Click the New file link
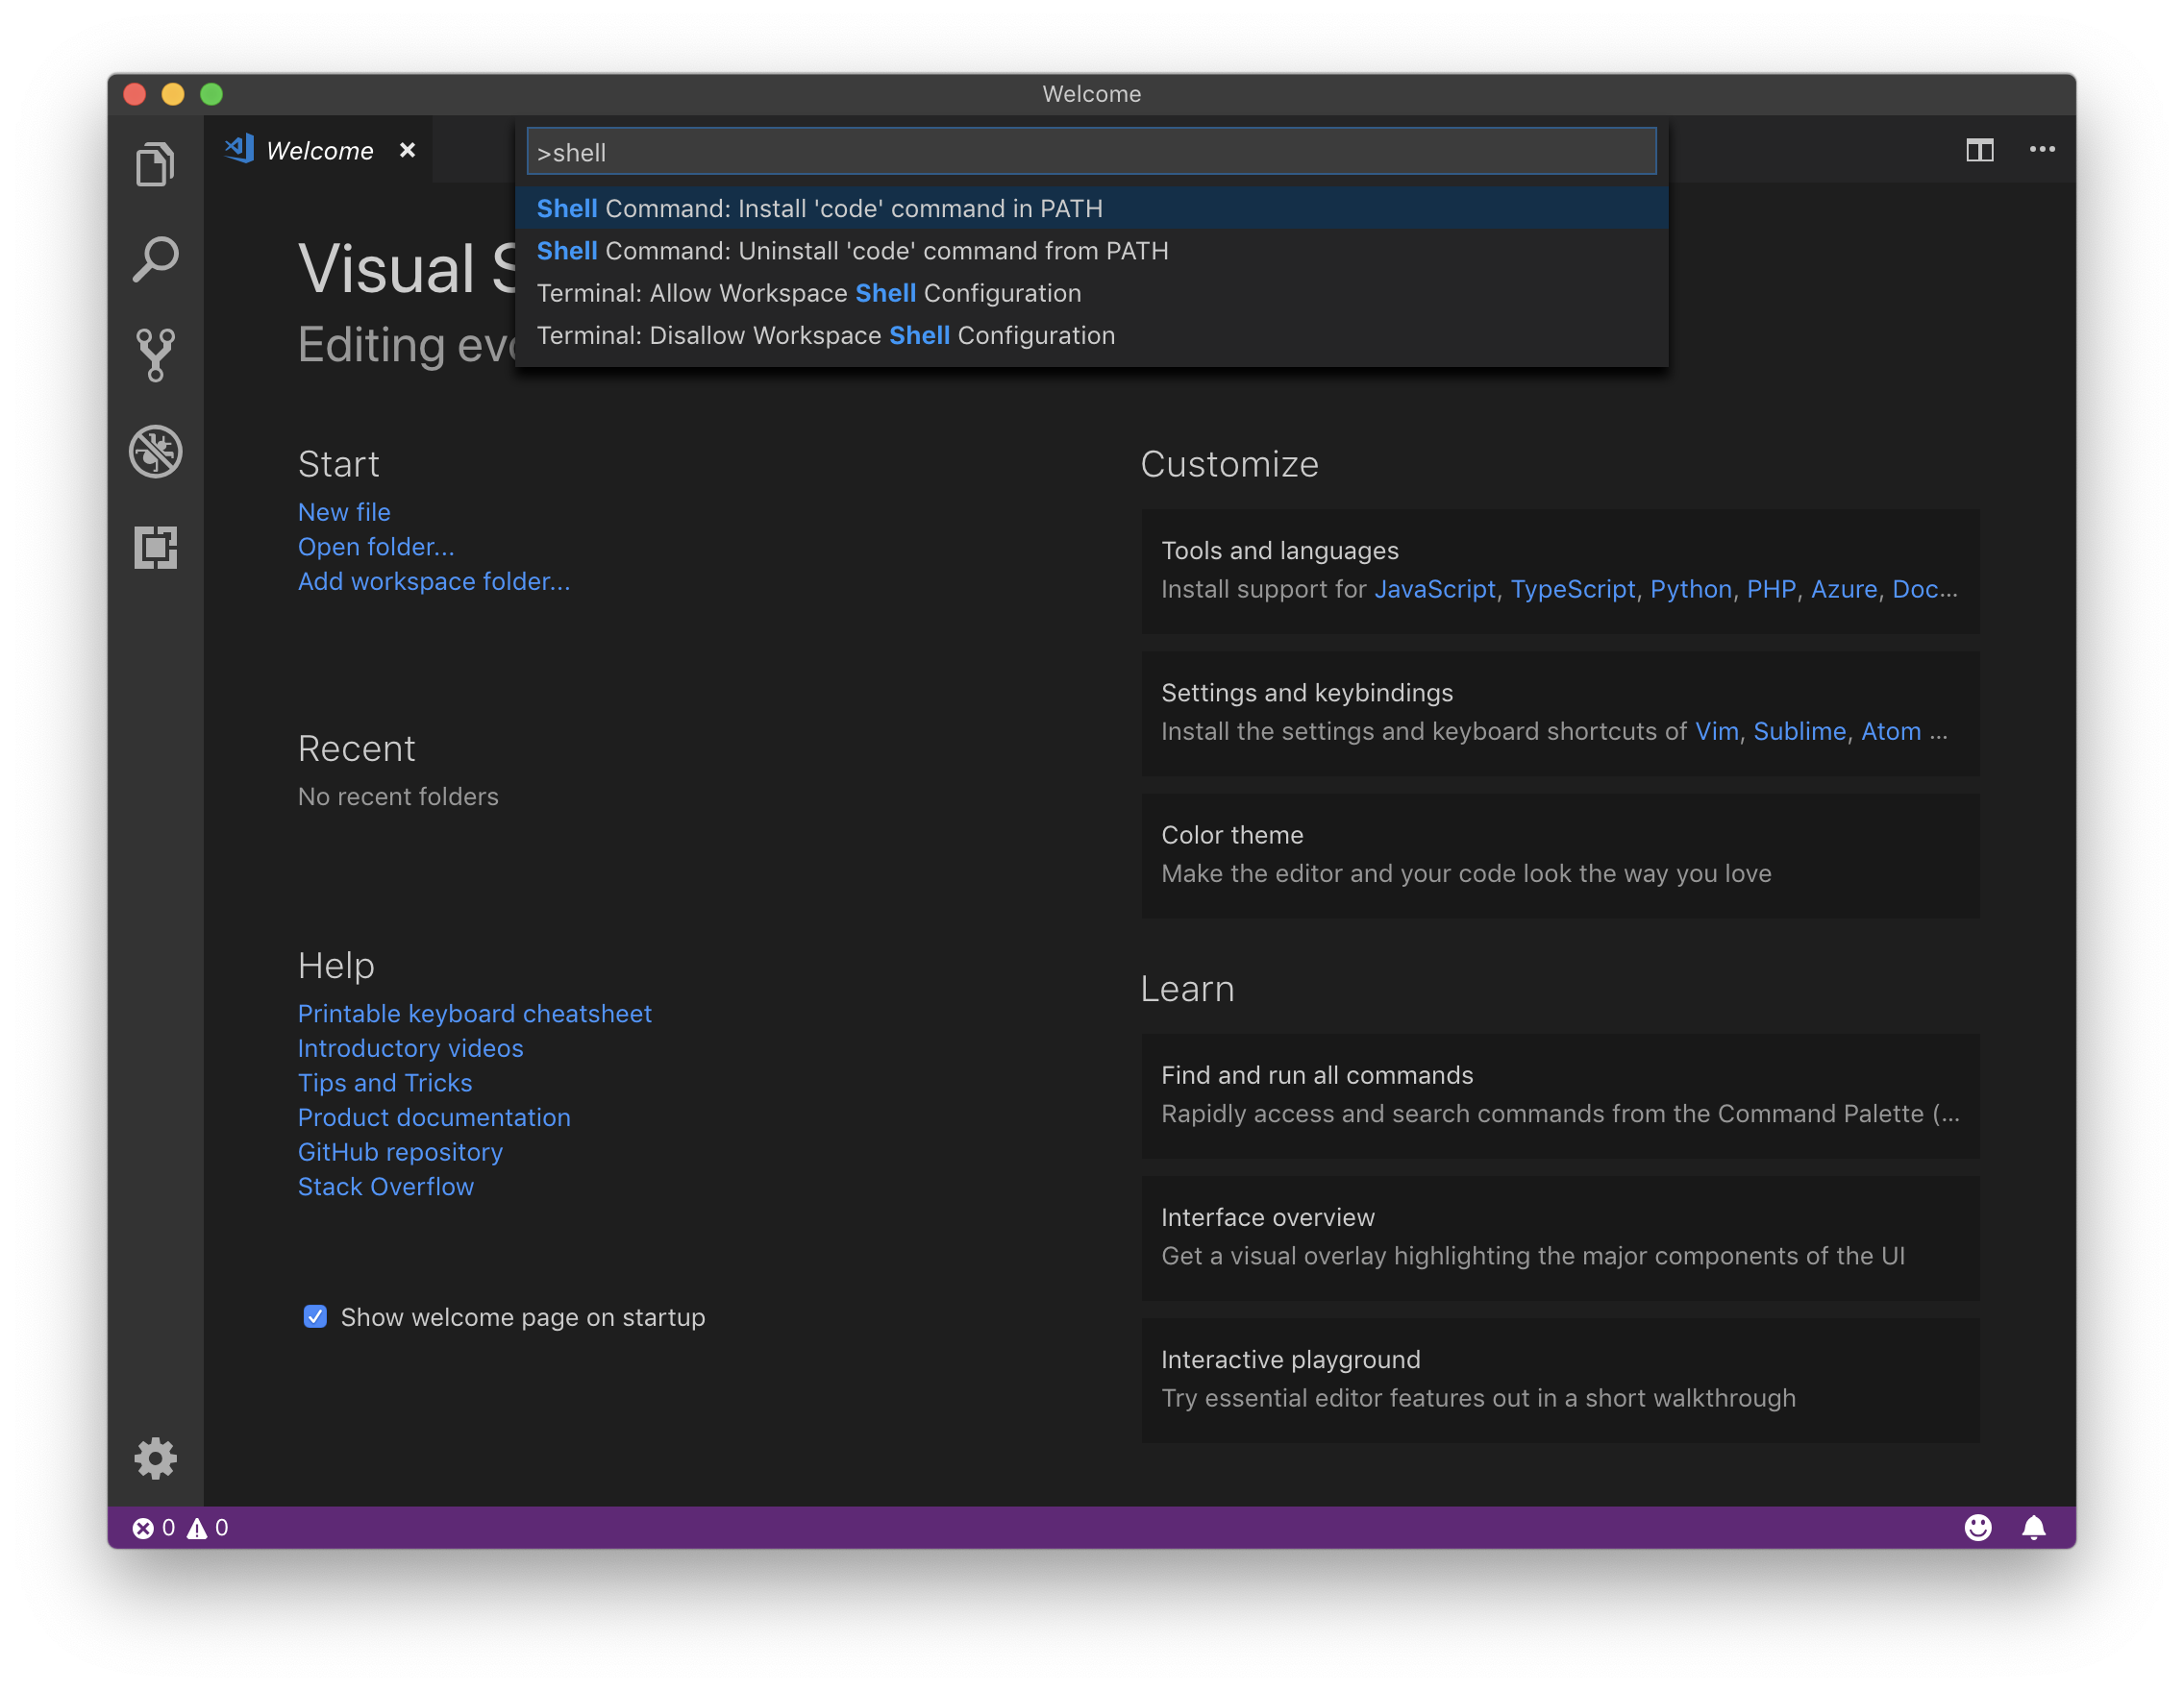 344,512
